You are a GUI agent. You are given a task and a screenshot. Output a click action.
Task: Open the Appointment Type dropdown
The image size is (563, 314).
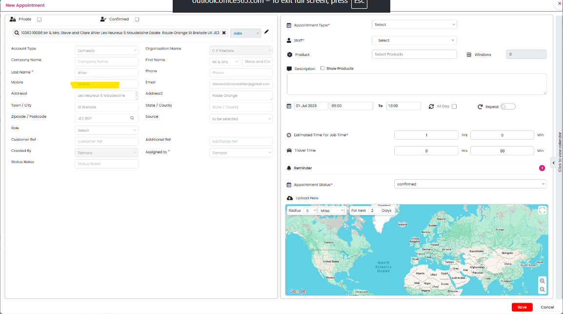click(x=414, y=25)
